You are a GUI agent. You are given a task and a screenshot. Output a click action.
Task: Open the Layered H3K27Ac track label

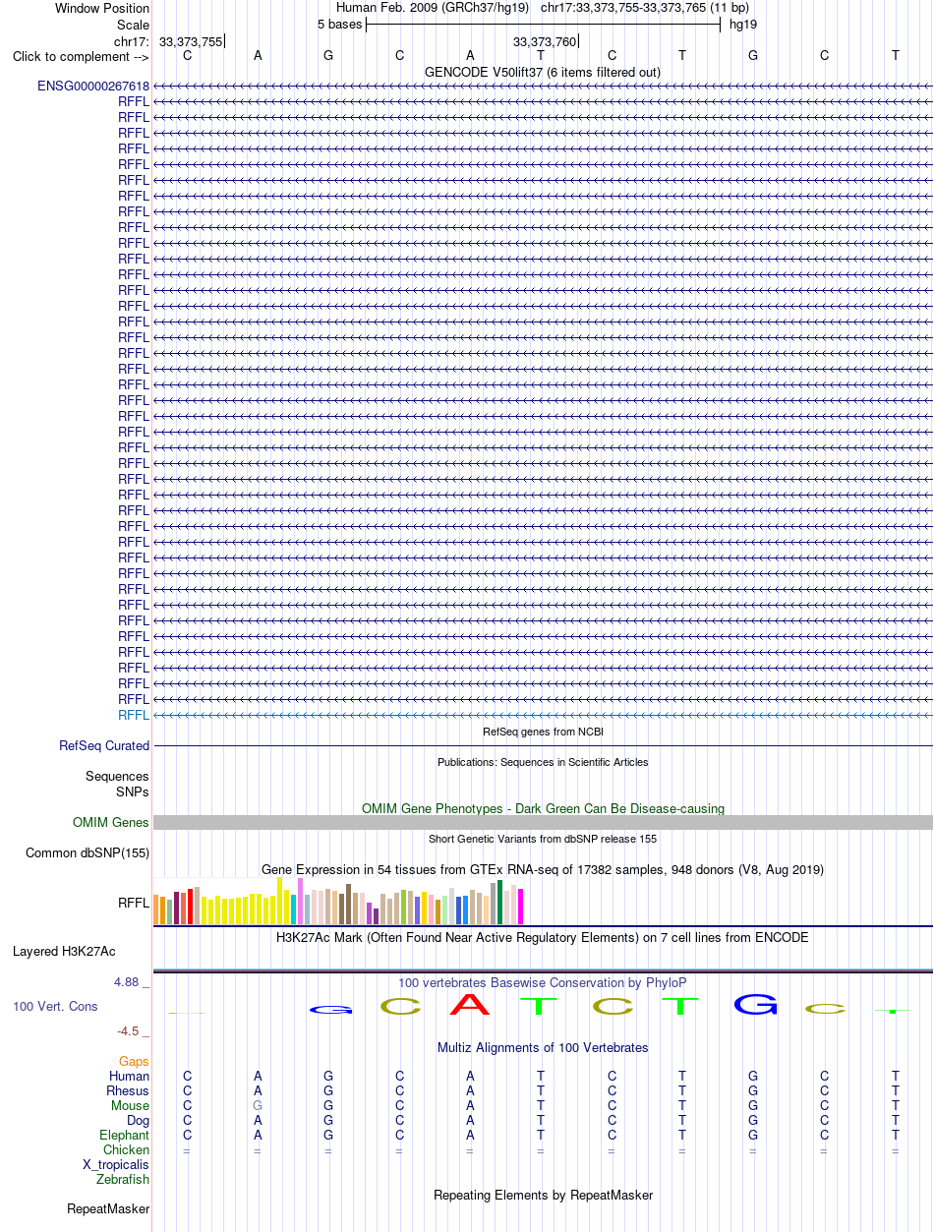coord(64,952)
